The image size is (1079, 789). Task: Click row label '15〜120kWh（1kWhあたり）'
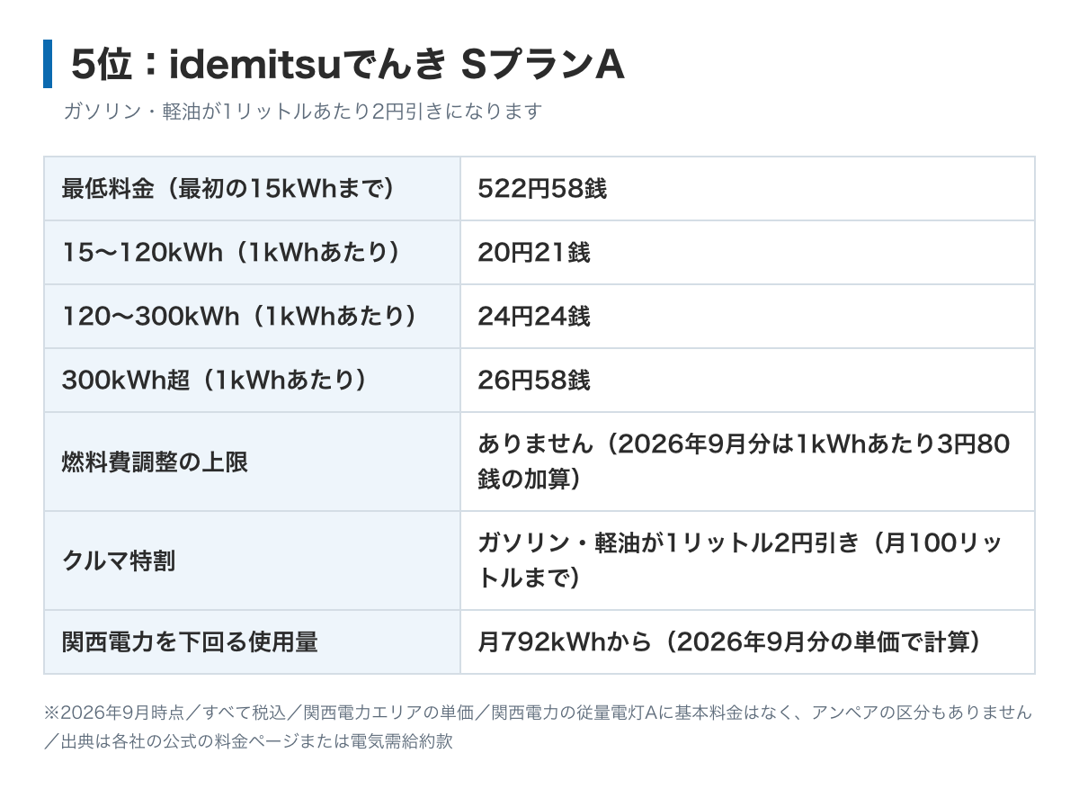click(231, 253)
